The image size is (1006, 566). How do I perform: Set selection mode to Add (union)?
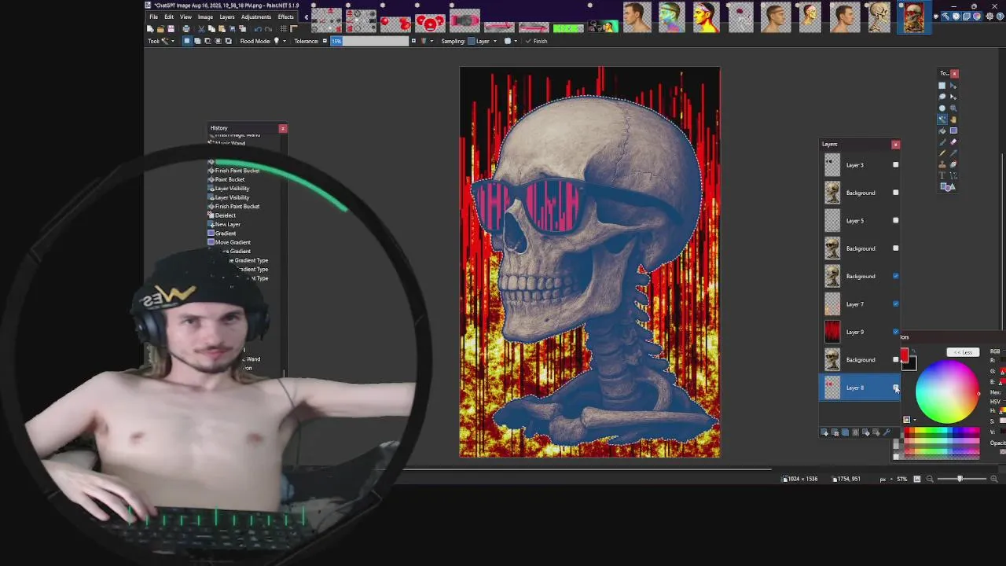tap(197, 41)
